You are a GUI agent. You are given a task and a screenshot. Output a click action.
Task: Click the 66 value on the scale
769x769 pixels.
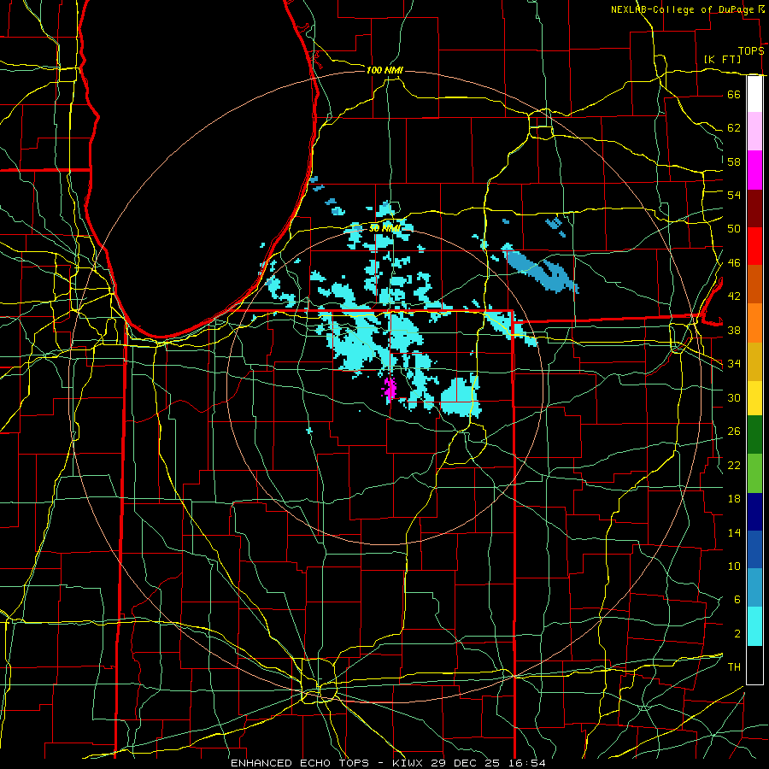coord(734,94)
